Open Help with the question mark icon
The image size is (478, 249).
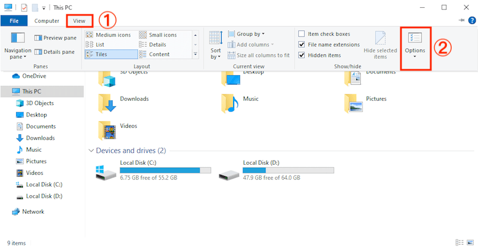pyautogui.click(x=472, y=20)
